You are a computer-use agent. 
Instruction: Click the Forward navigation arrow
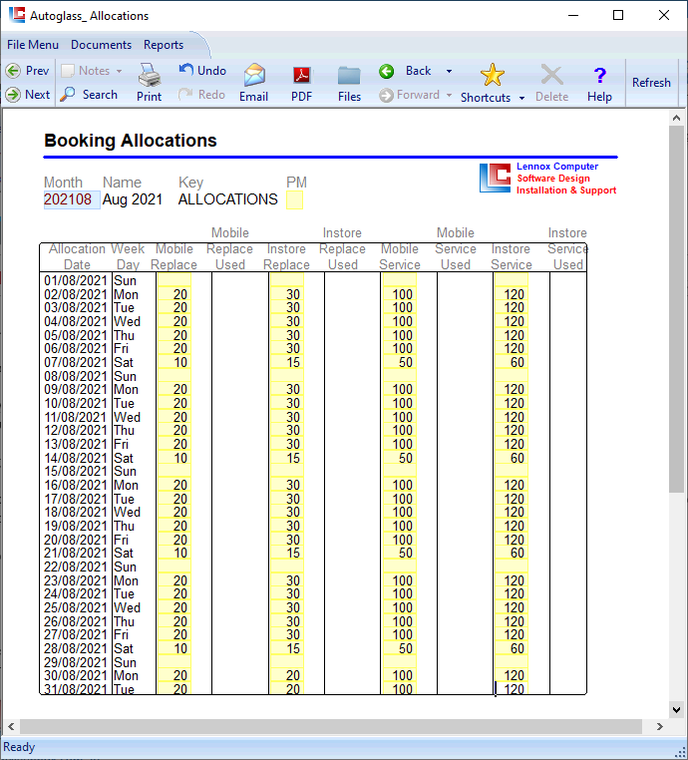pyautogui.click(x=410, y=95)
